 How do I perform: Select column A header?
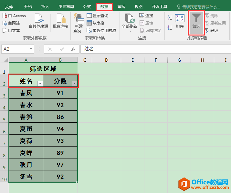click(26, 60)
